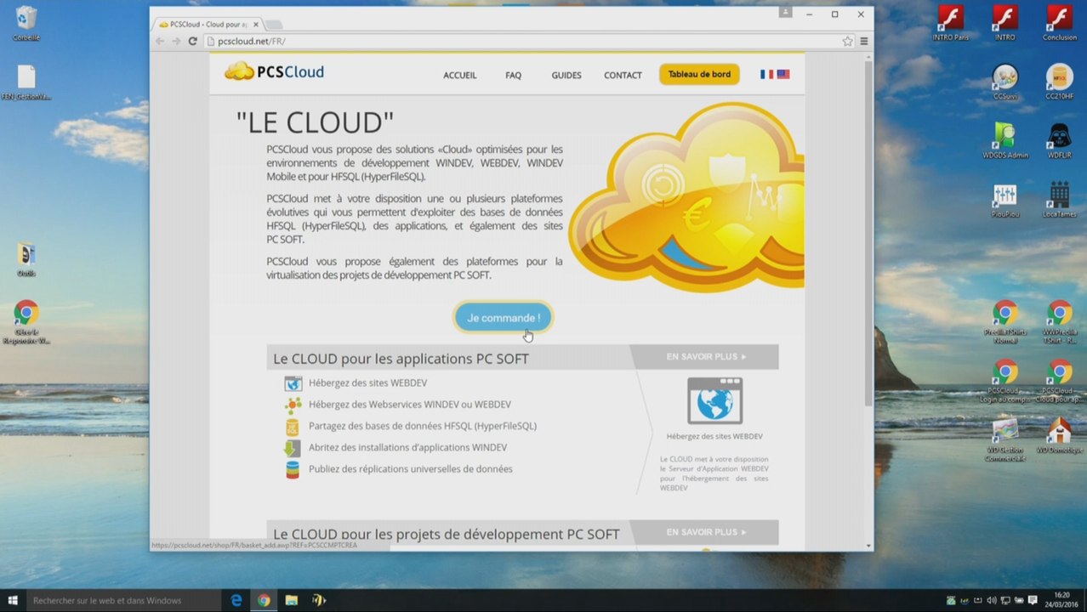Select the Darth Vader WDFLIR desktop icon
This screenshot has height=612, width=1087.
1059,140
